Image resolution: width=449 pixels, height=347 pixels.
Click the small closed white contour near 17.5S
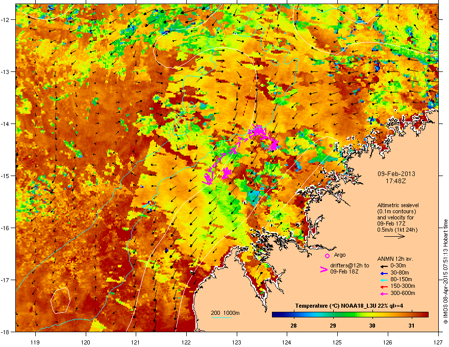pos(60,301)
